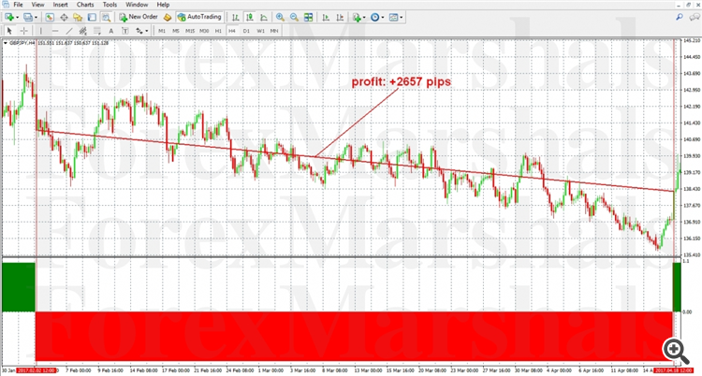Zoom in on the chart
This screenshot has width=702, height=376.
pos(280,18)
